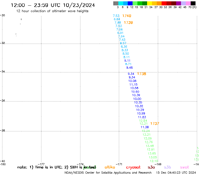Image resolution: width=199 pixels, height=175 pixels.
Task: Click the blue value 9.48
Action: coord(129,68)
